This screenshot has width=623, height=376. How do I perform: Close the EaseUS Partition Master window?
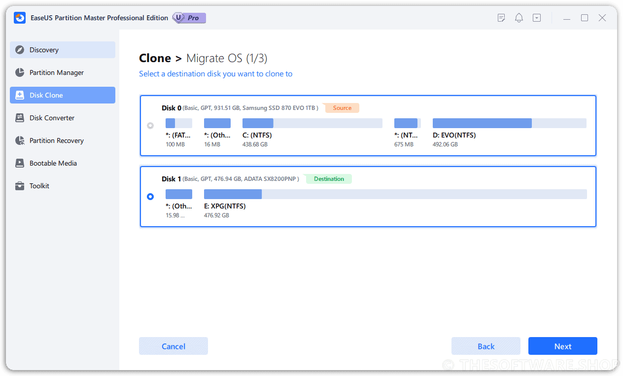(x=602, y=18)
